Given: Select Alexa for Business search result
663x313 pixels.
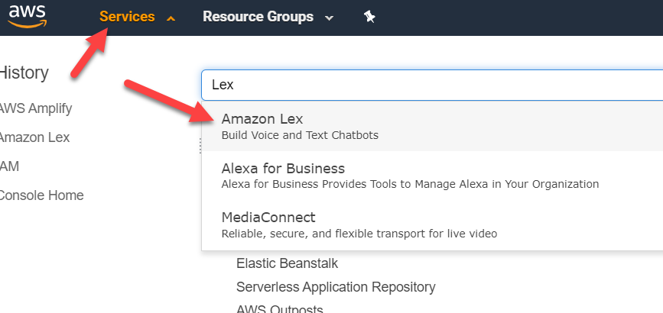Looking at the screenshot, I should (x=432, y=176).
